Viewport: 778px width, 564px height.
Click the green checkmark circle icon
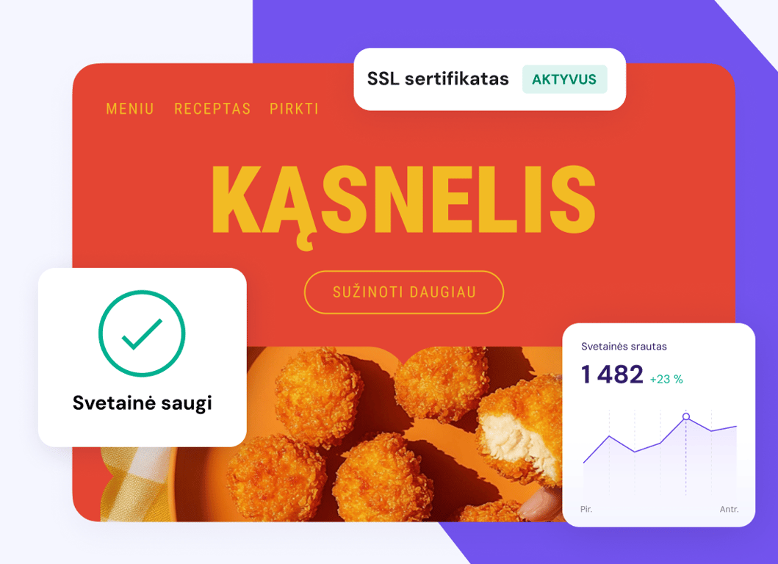click(142, 334)
